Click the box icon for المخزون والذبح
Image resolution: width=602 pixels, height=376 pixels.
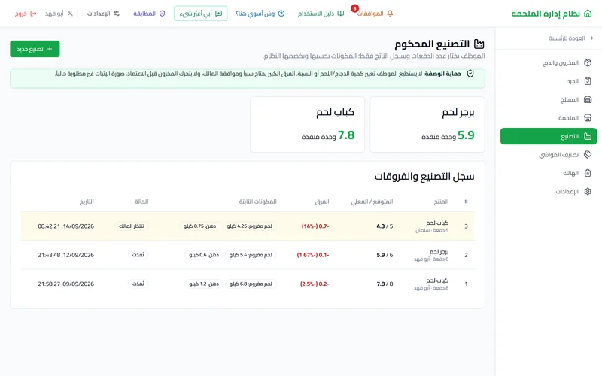tap(588, 62)
